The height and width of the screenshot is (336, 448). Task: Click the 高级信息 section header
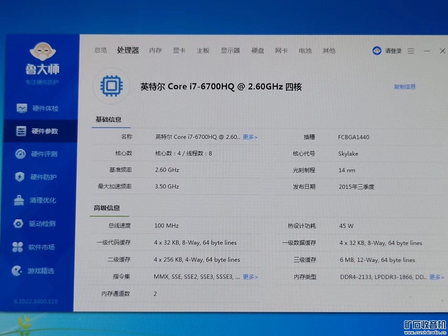107,208
